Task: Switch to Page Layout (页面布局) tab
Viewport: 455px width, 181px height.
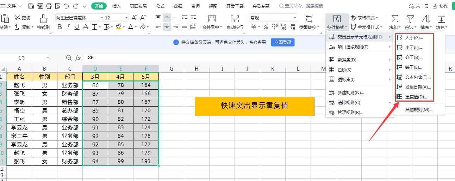Action: [138, 6]
